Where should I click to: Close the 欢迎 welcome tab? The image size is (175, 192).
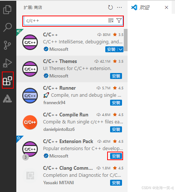[166, 7]
